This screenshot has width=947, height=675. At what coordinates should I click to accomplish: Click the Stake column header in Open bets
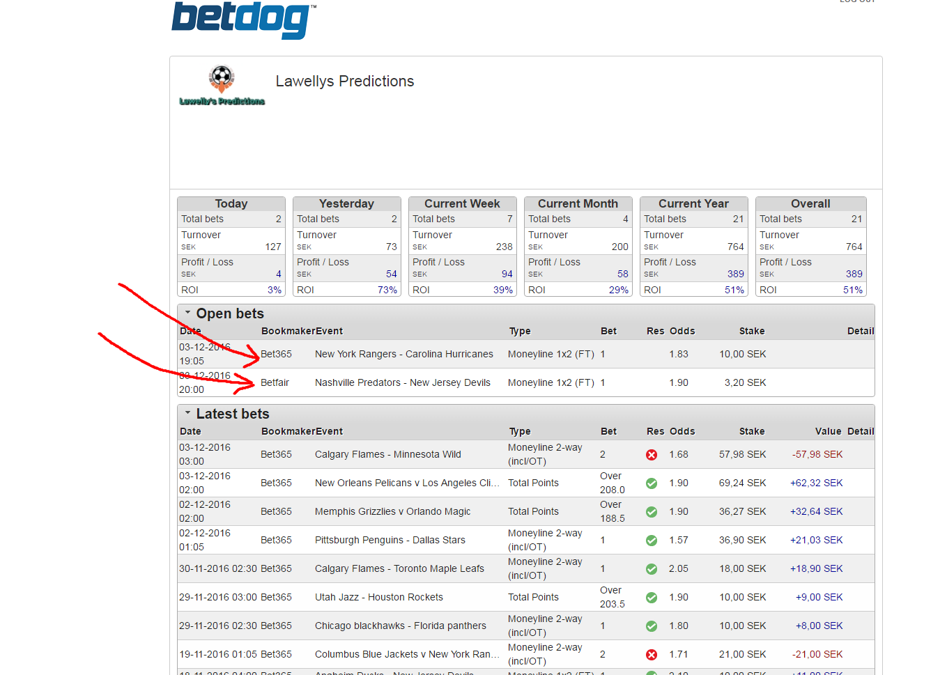point(752,331)
